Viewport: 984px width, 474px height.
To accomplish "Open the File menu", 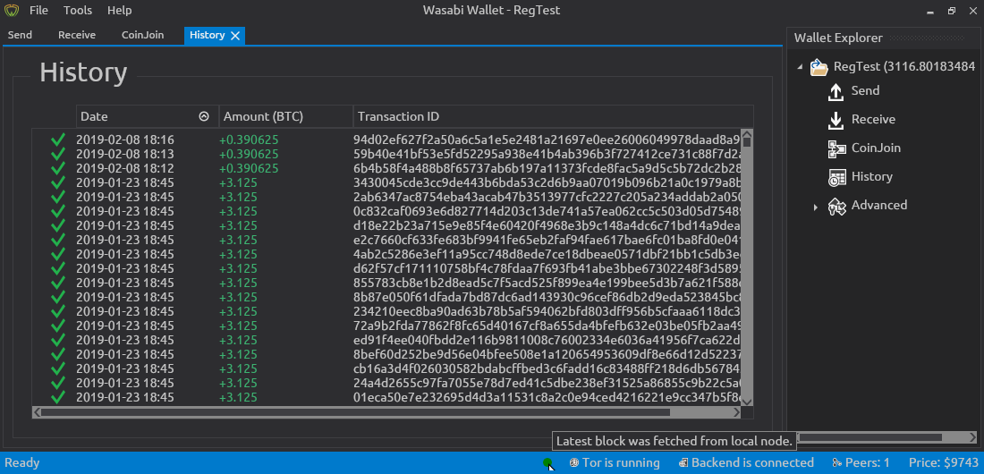I will point(38,10).
